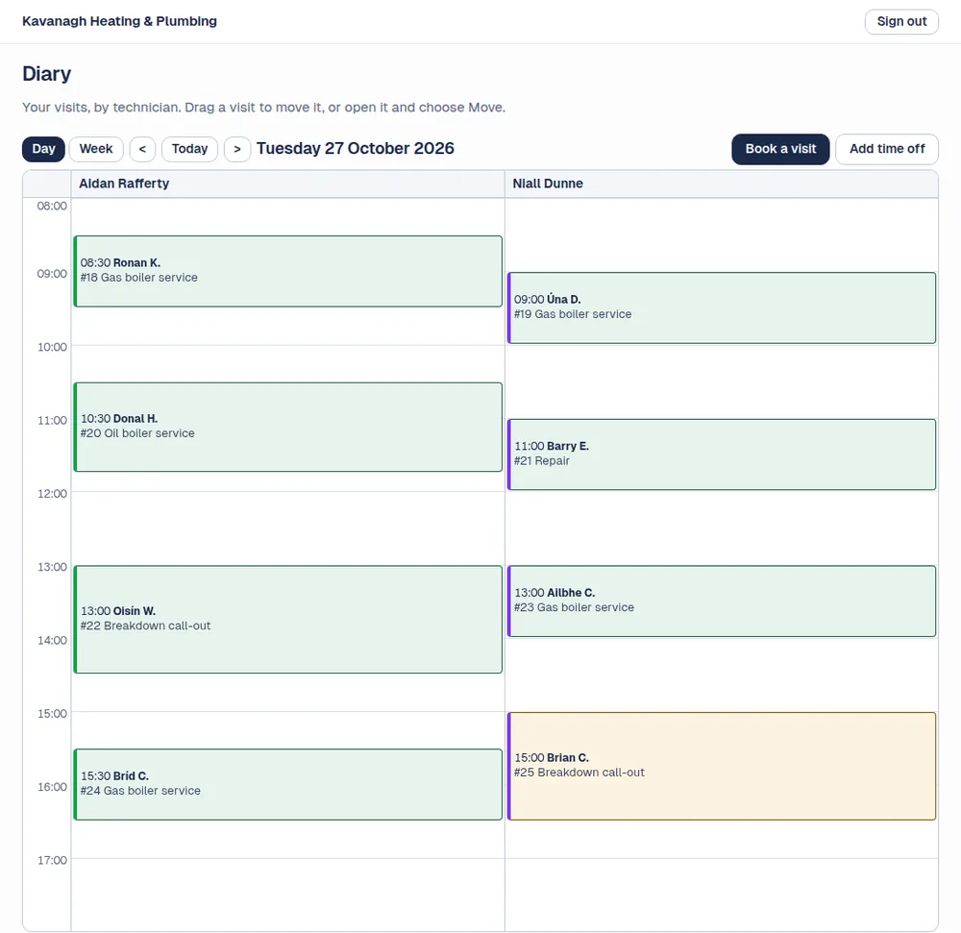Go to the previous day arrow
Image resolution: width=961 pixels, height=933 pixels.
142,149
